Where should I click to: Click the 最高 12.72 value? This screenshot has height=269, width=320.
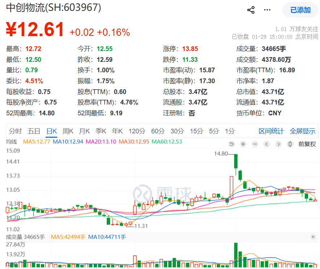(33, 49)
